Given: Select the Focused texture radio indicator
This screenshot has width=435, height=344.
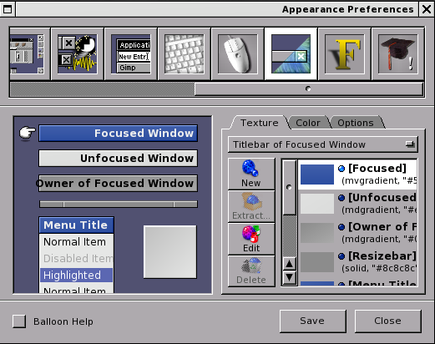Looking at the screenshot, I should [x=341, y=169].
